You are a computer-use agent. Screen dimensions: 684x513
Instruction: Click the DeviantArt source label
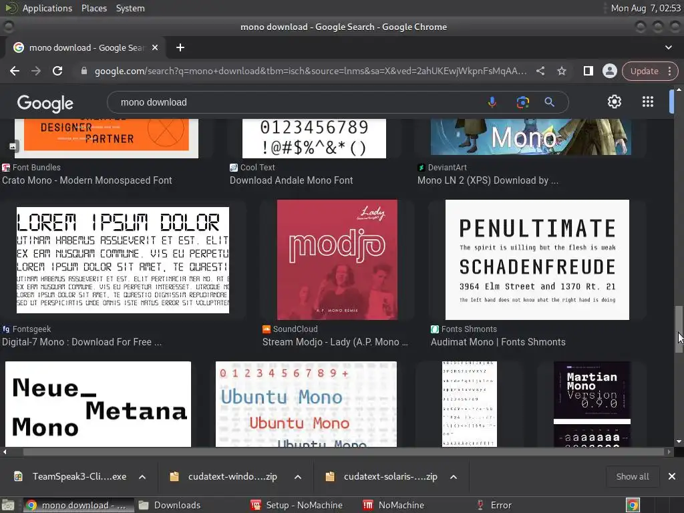point(447,168)
